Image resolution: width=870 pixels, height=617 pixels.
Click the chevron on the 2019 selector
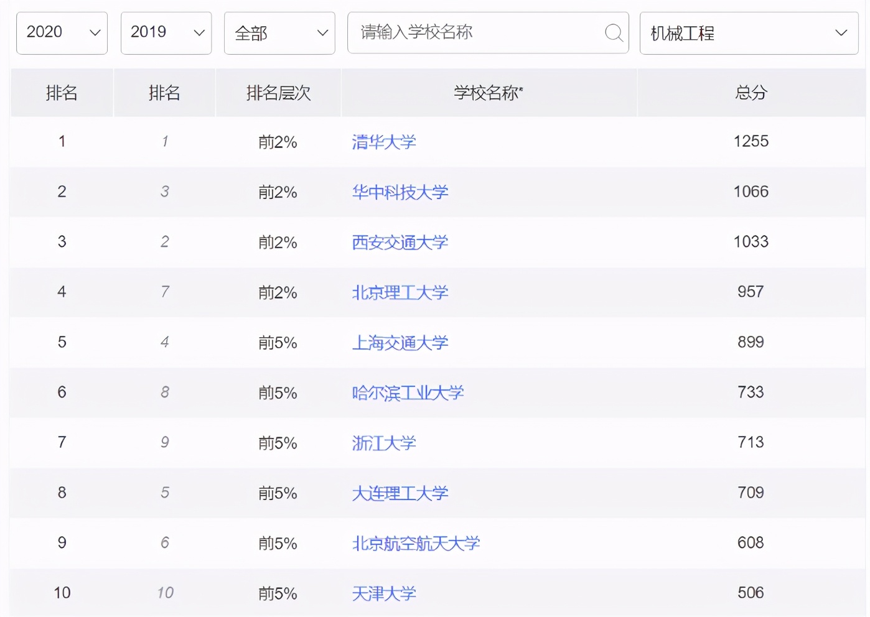point(199,33)
